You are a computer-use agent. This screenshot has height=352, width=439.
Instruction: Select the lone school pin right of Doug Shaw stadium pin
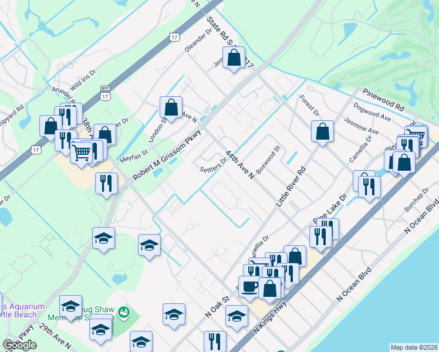pos(174,314)
